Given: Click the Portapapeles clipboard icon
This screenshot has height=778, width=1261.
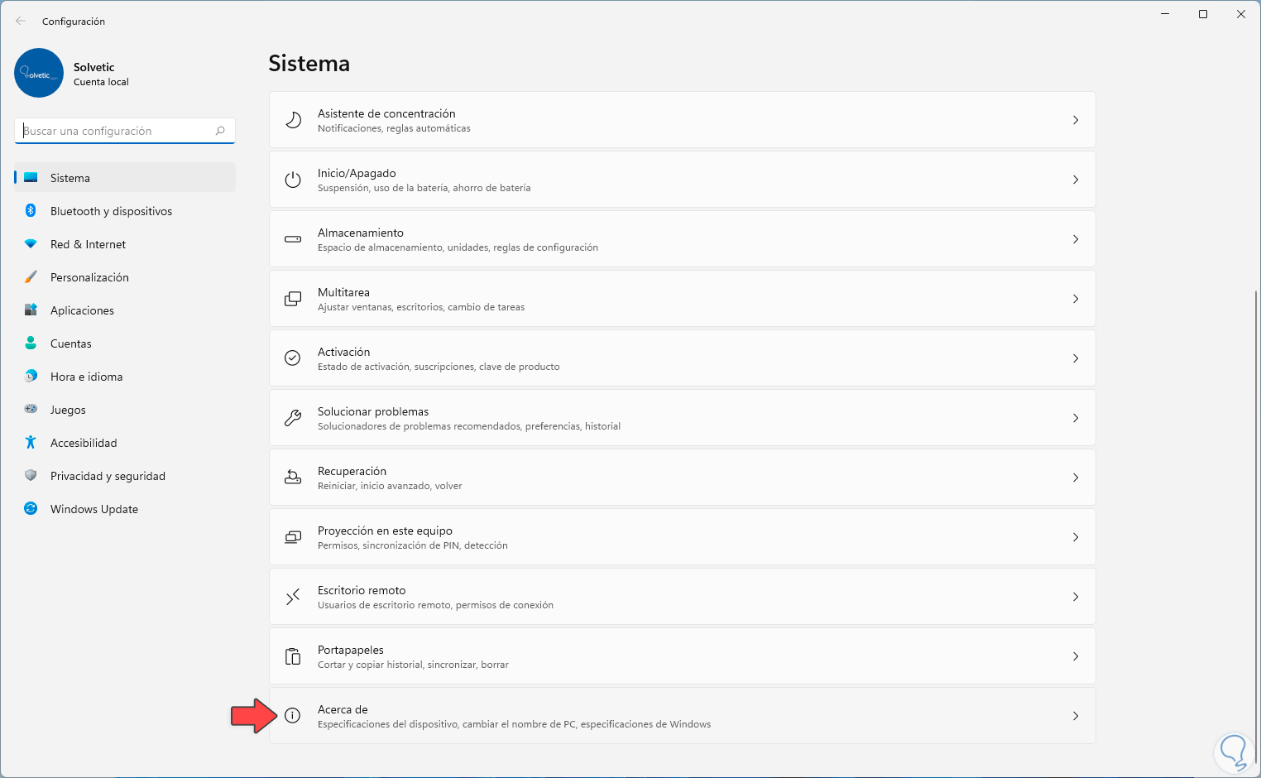Looking at the screenshot, I should pos(293,656).
